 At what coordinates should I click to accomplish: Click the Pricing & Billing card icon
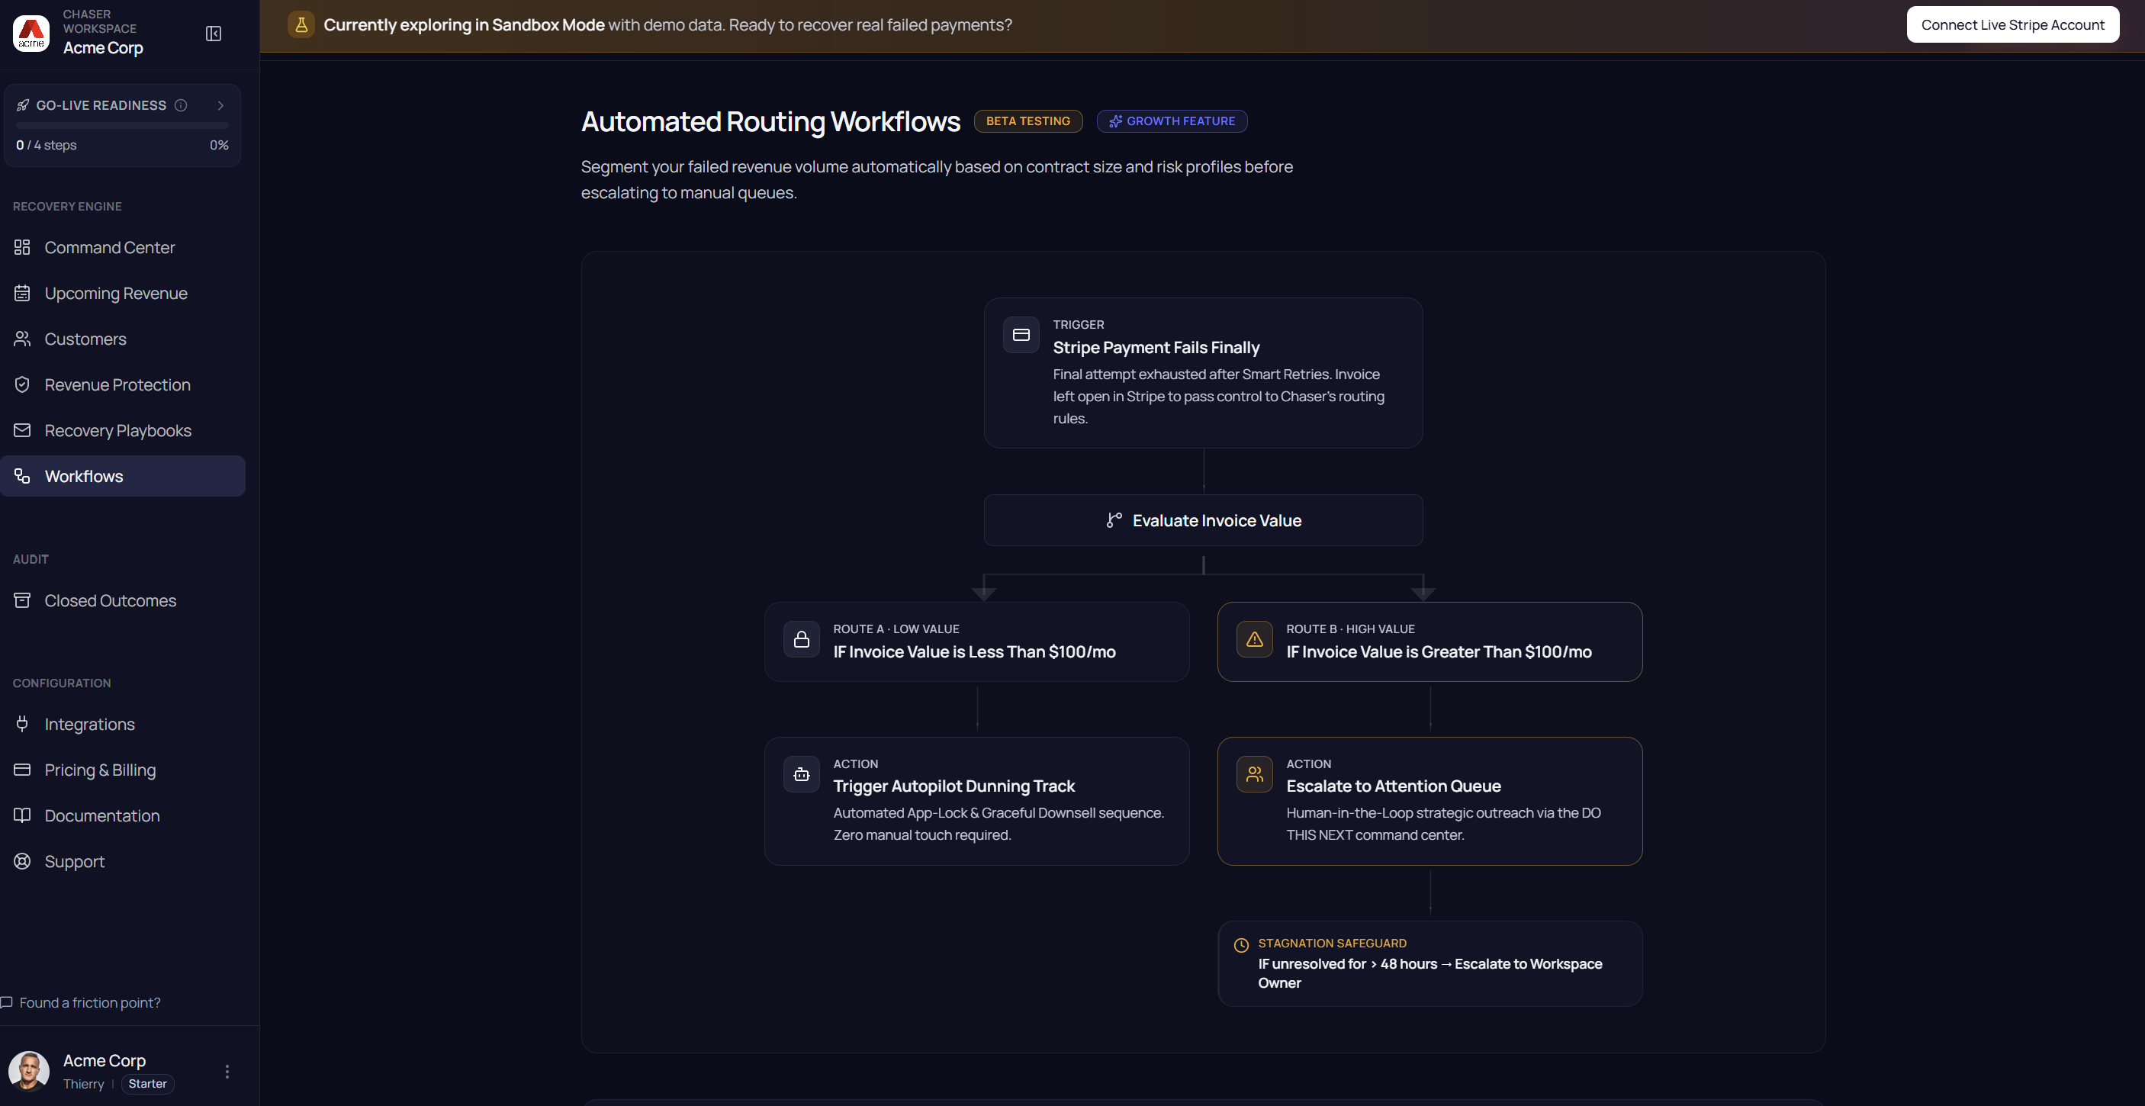[x=22, y=770]
